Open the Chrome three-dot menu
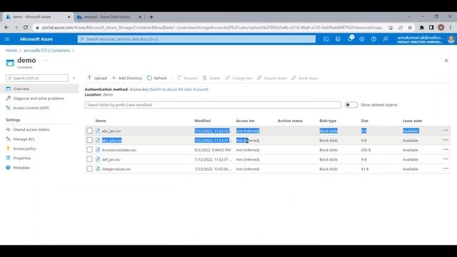Screen dimensions: 457x257 (451, 27)
